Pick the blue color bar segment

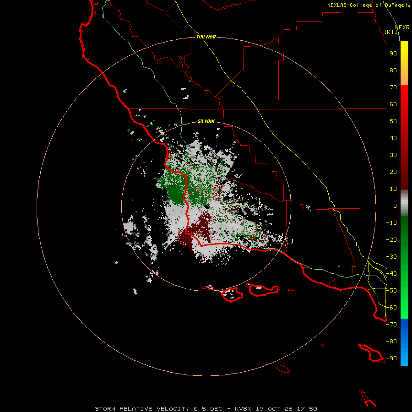404,342
